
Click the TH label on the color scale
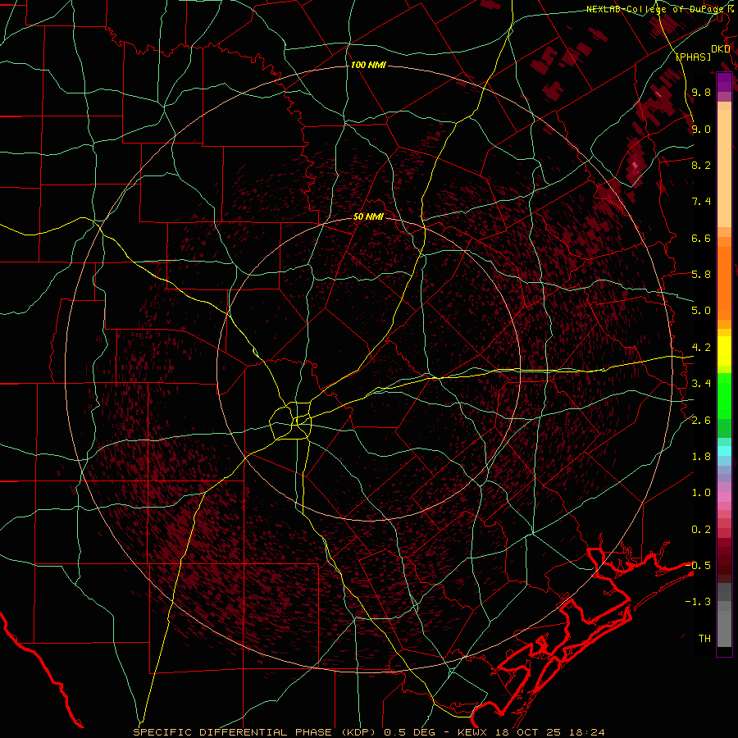point(704,639)
